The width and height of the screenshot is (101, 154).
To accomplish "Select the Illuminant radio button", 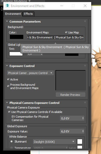I will point(12,142).
